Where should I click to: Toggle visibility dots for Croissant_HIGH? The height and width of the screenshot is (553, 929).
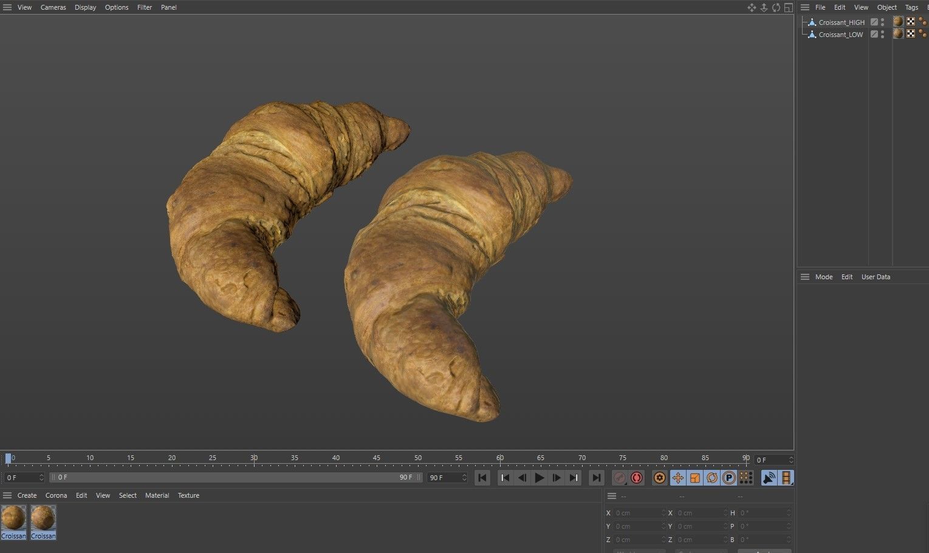point(883,22)
